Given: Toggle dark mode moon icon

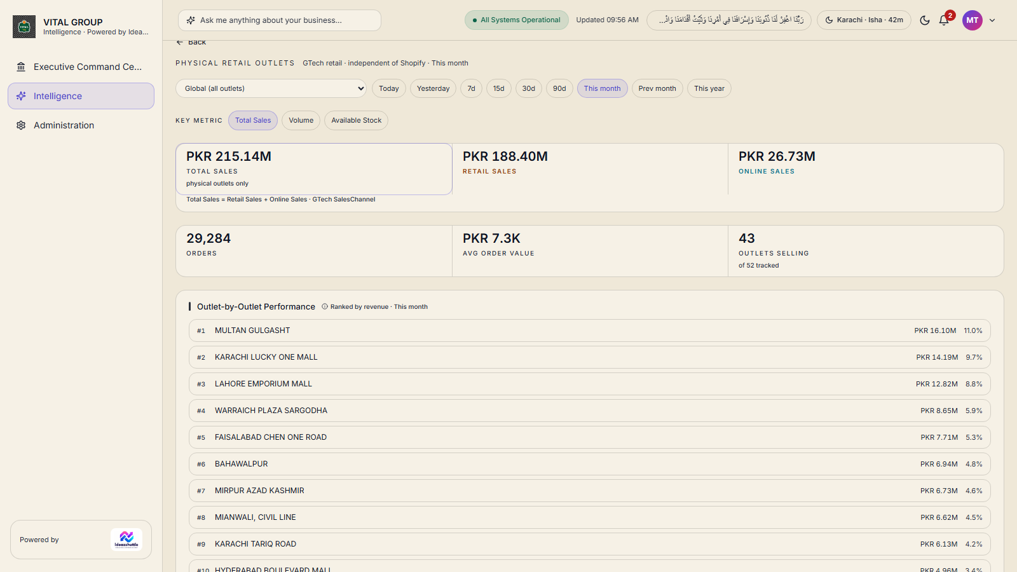Looking at the screenshot, I should click(x=925, y=20).
